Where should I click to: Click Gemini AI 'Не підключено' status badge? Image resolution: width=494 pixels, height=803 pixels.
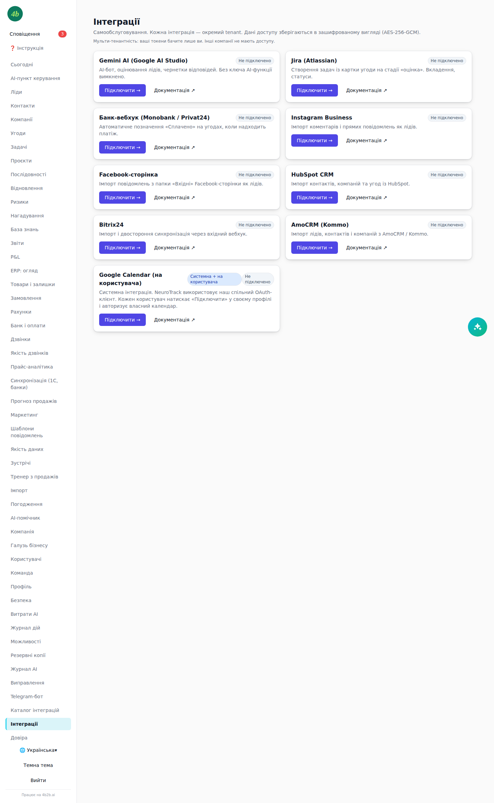coord(255,61)
